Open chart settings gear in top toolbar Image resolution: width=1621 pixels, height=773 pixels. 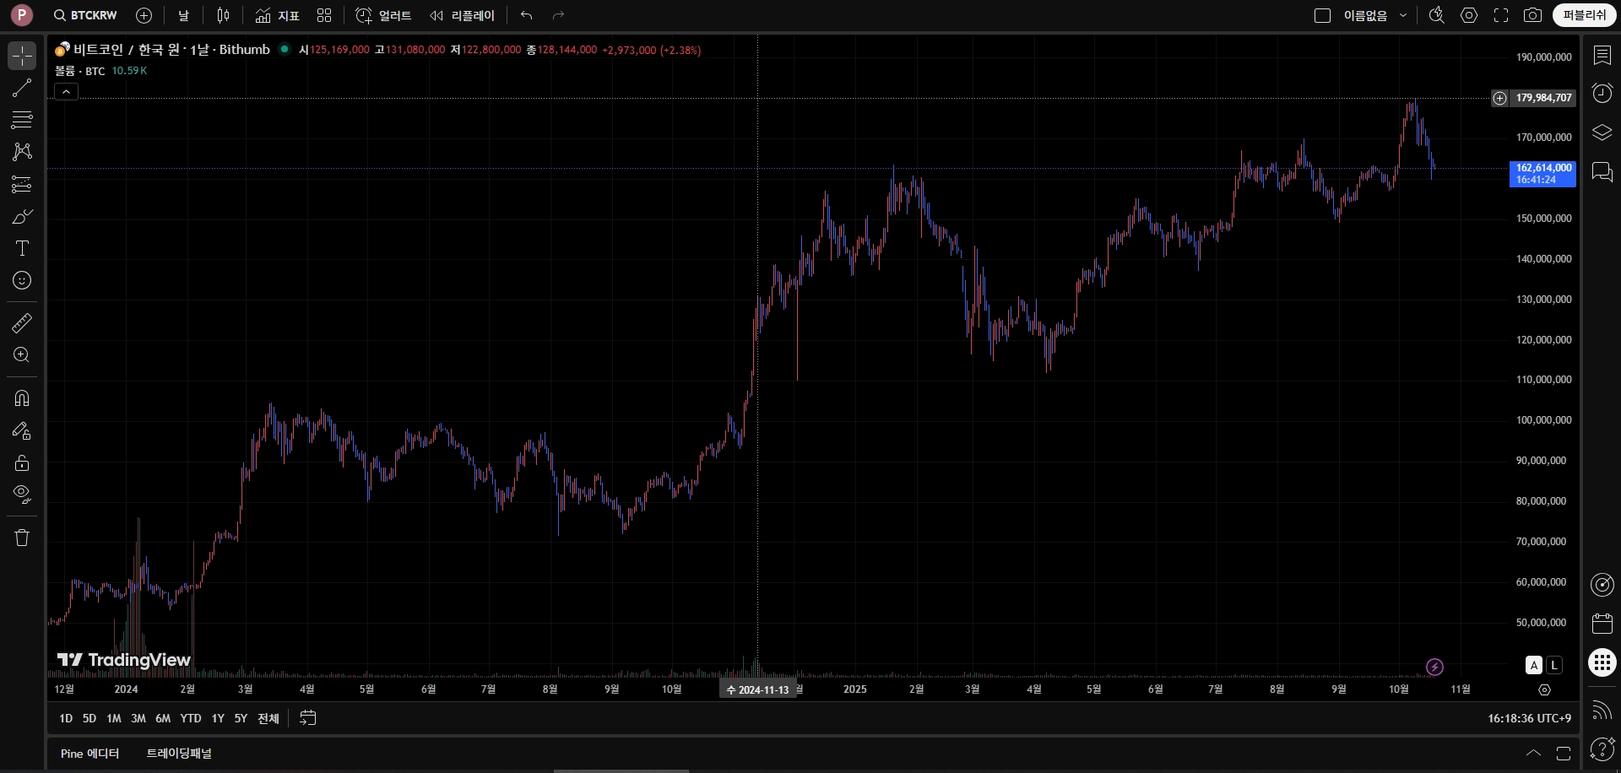pyautogui.click(x=1469, y=15)
